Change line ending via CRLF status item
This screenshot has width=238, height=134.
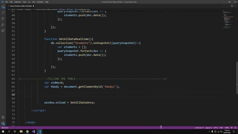[221, 128]
